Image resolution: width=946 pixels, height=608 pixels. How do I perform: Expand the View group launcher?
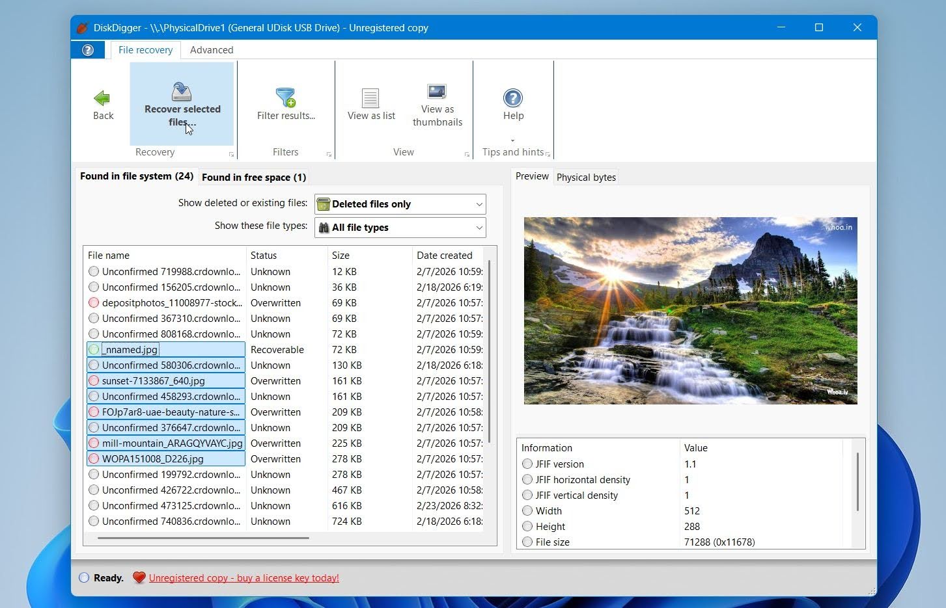(467, 155)
